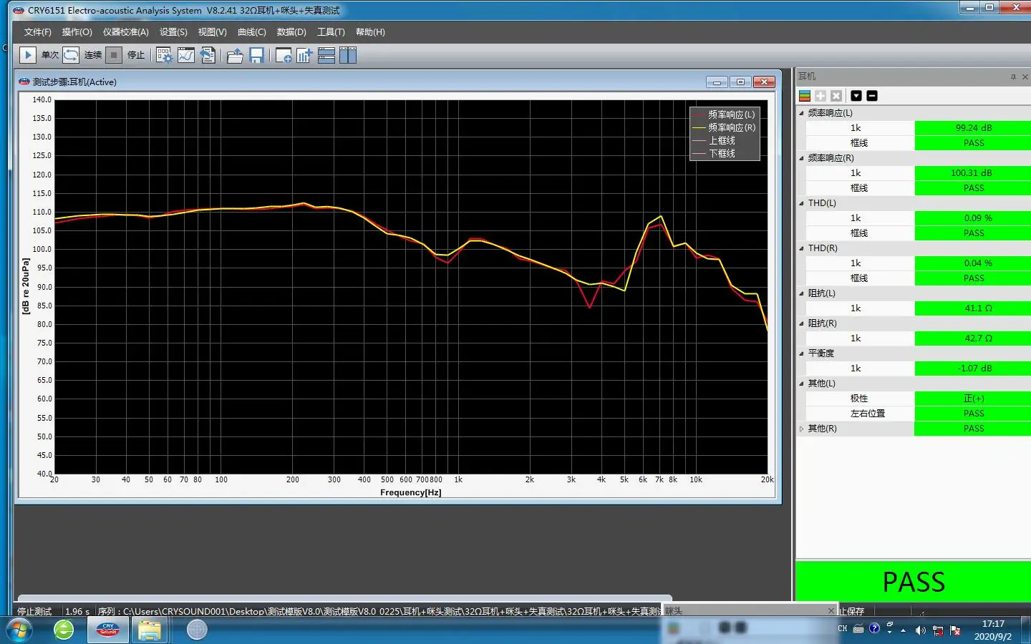Start a single test run (单次)
Viewport: 1031px width, 644px height.
[x=28, y=55]
